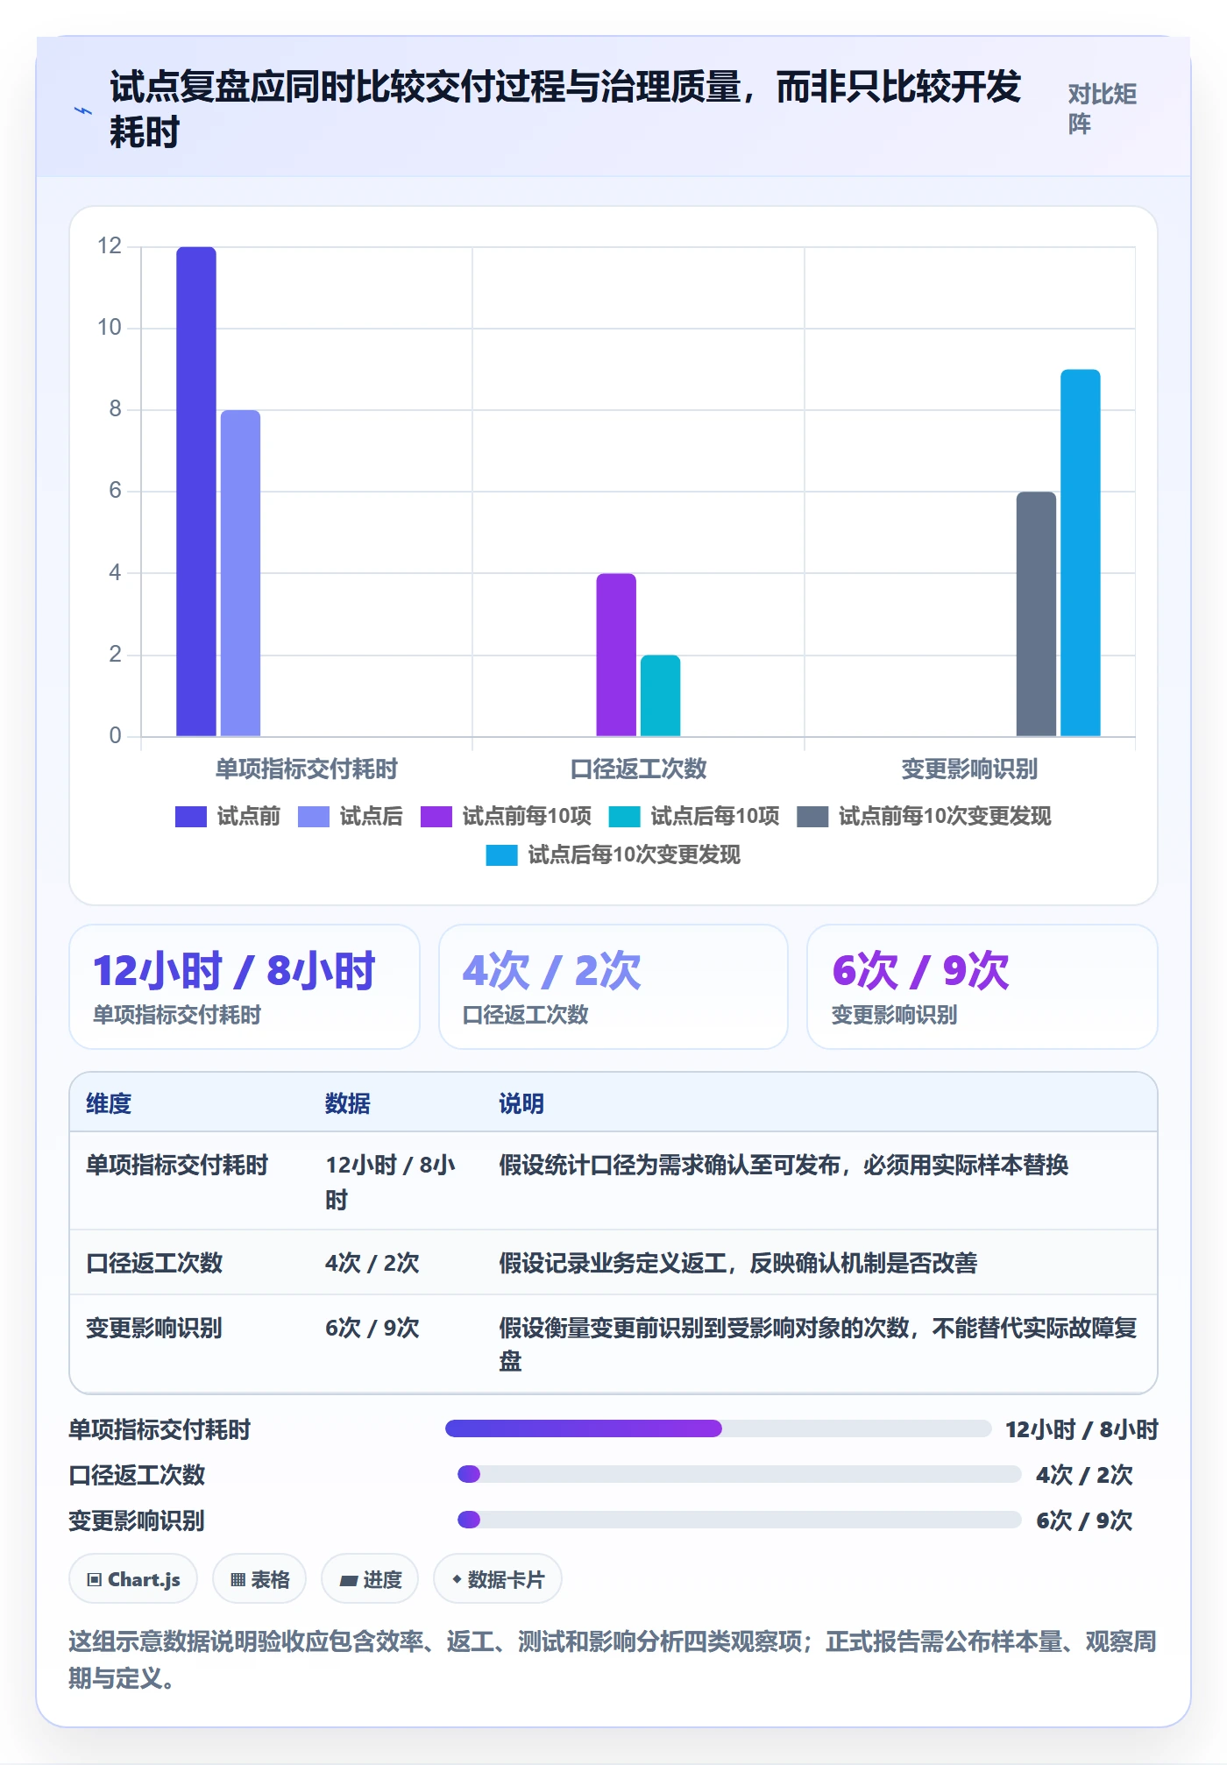Click the 数据卡片 tag chip
Screen dimensions: 1227x1765
tap(498, 1579)
